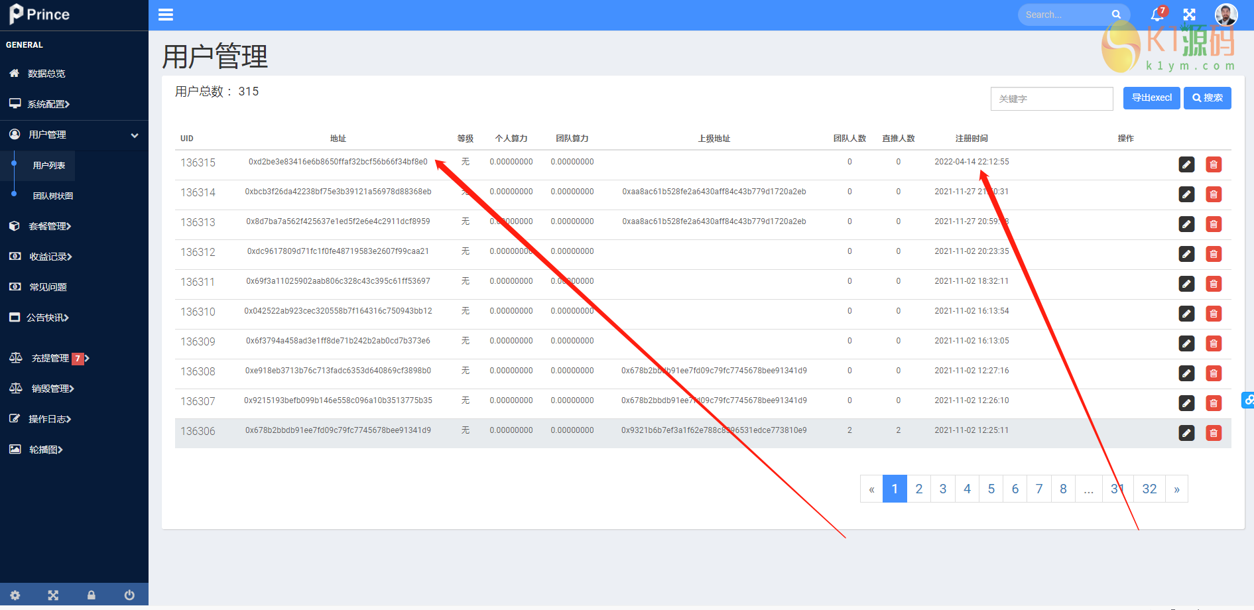Open 团队树状图 submenu item
This screenshot has height=610, width=1254.
53,196
